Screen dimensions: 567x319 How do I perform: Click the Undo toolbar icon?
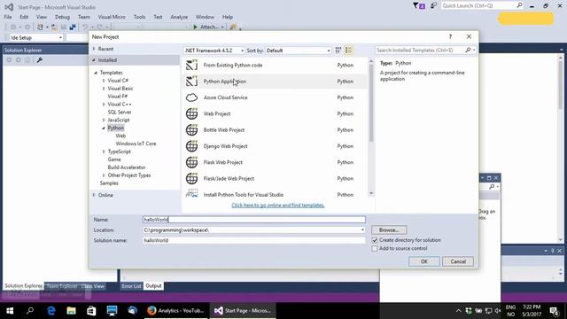click(85, 27)
